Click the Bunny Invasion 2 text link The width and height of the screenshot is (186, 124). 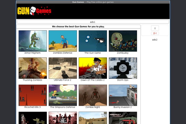click(122, 107)
